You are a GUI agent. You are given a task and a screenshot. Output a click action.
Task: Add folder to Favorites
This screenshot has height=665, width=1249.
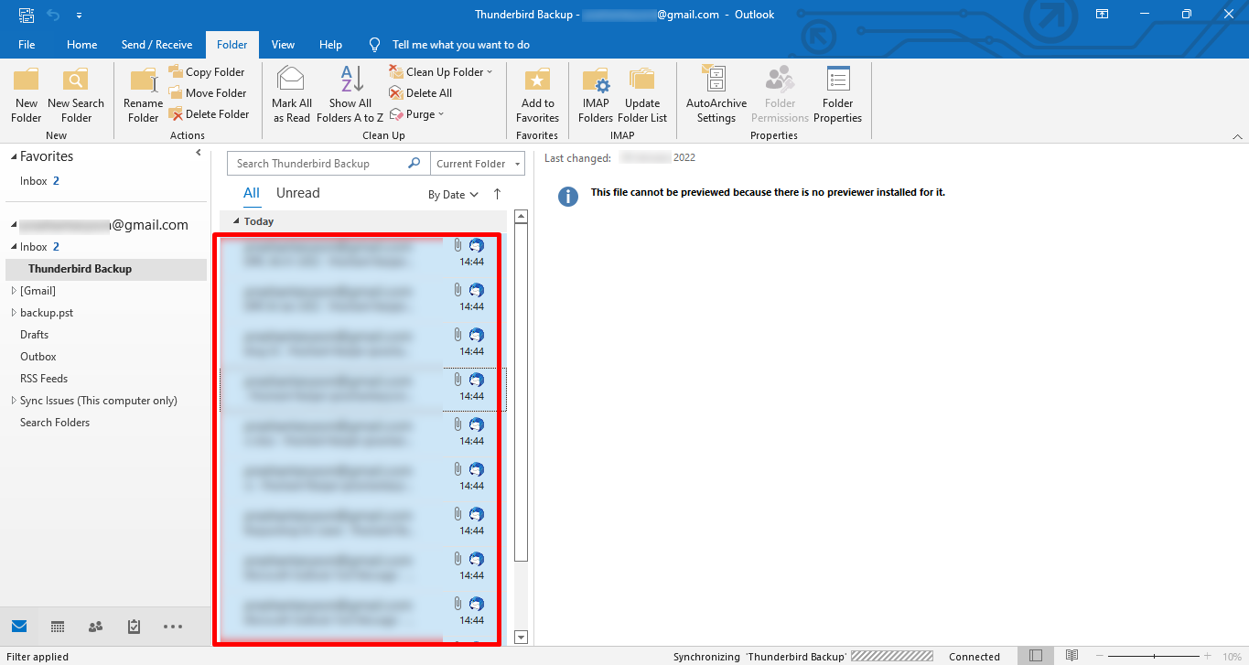coord(537,95)
